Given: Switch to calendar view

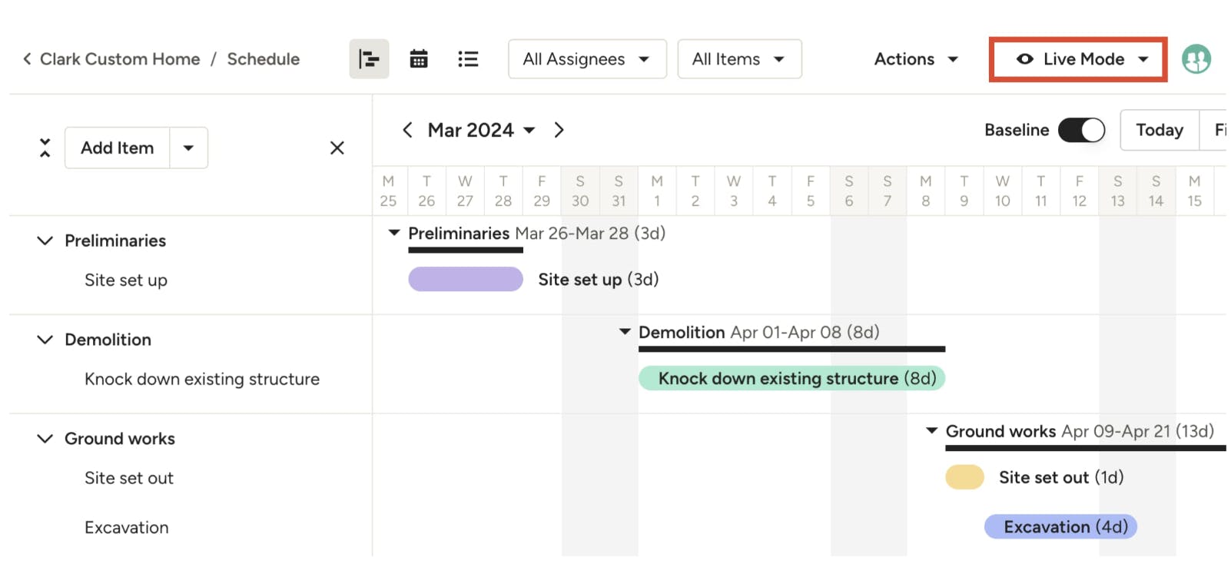Looking at the screenshot, I should tap(419, 59).
